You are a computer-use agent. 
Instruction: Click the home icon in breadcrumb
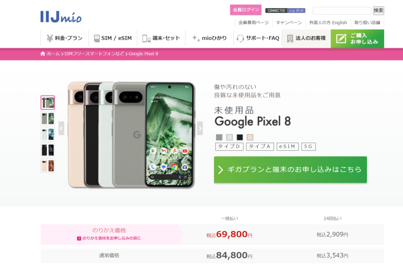click(x=43, y=54)
